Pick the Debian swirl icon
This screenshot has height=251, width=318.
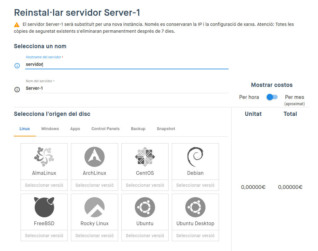(x=195, y=157)
